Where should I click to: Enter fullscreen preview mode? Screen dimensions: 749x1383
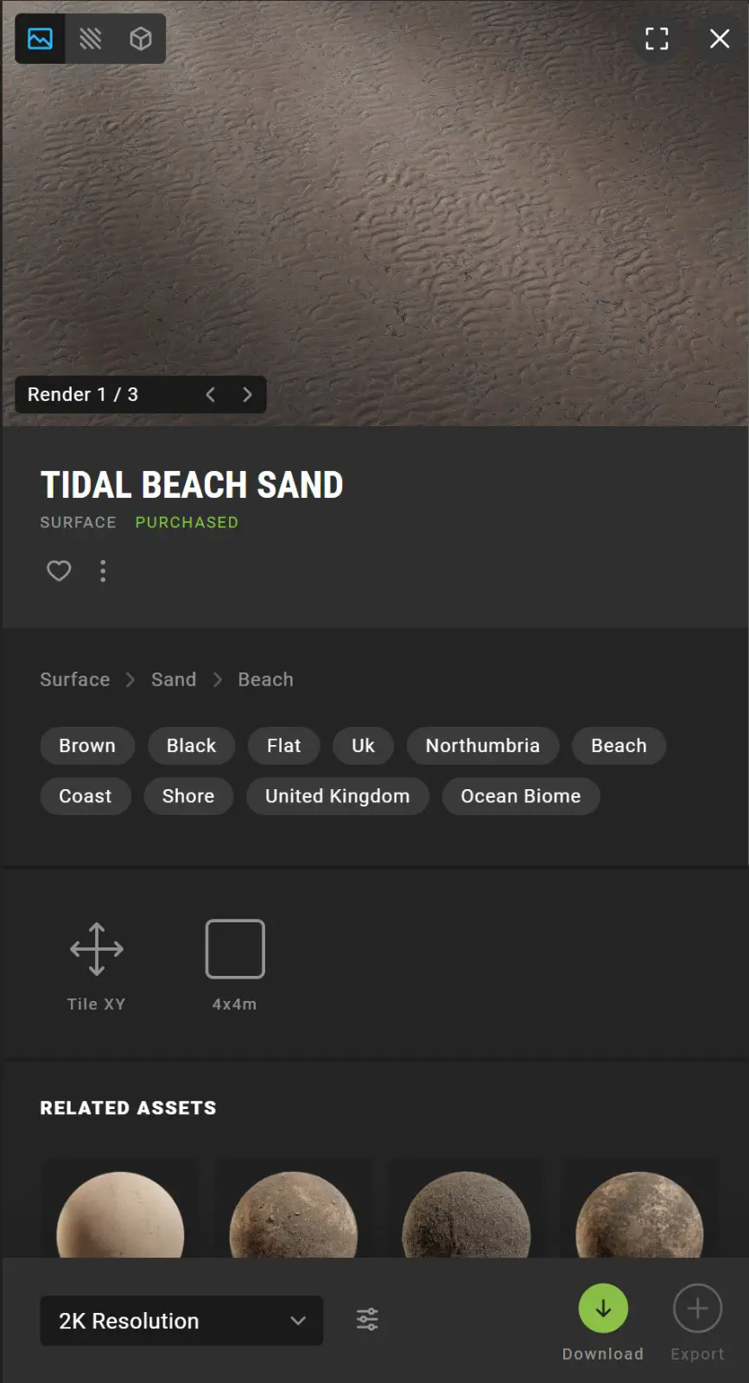coord(657,38)
